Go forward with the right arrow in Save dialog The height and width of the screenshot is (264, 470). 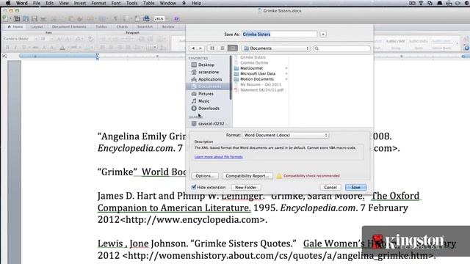point(200,48)
